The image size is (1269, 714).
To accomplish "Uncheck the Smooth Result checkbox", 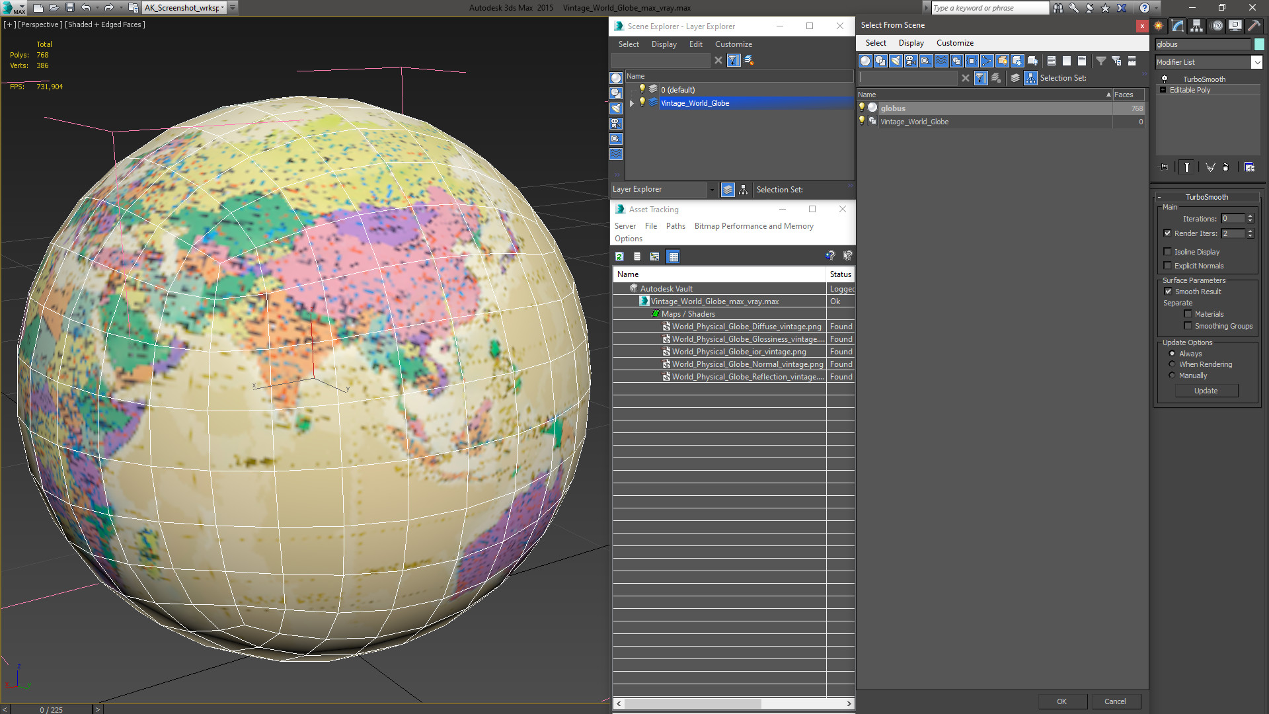I will click(1168, 292).
